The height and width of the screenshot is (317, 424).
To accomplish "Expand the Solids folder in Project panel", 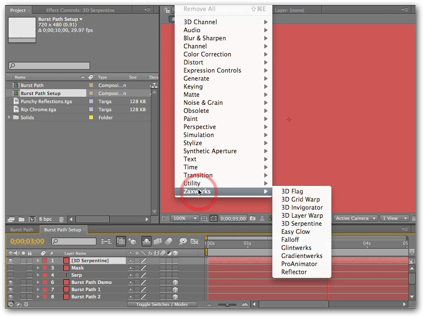I will pos(9,117).
